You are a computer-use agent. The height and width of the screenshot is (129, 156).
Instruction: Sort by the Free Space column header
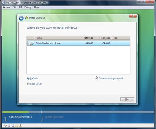point(102,38)
